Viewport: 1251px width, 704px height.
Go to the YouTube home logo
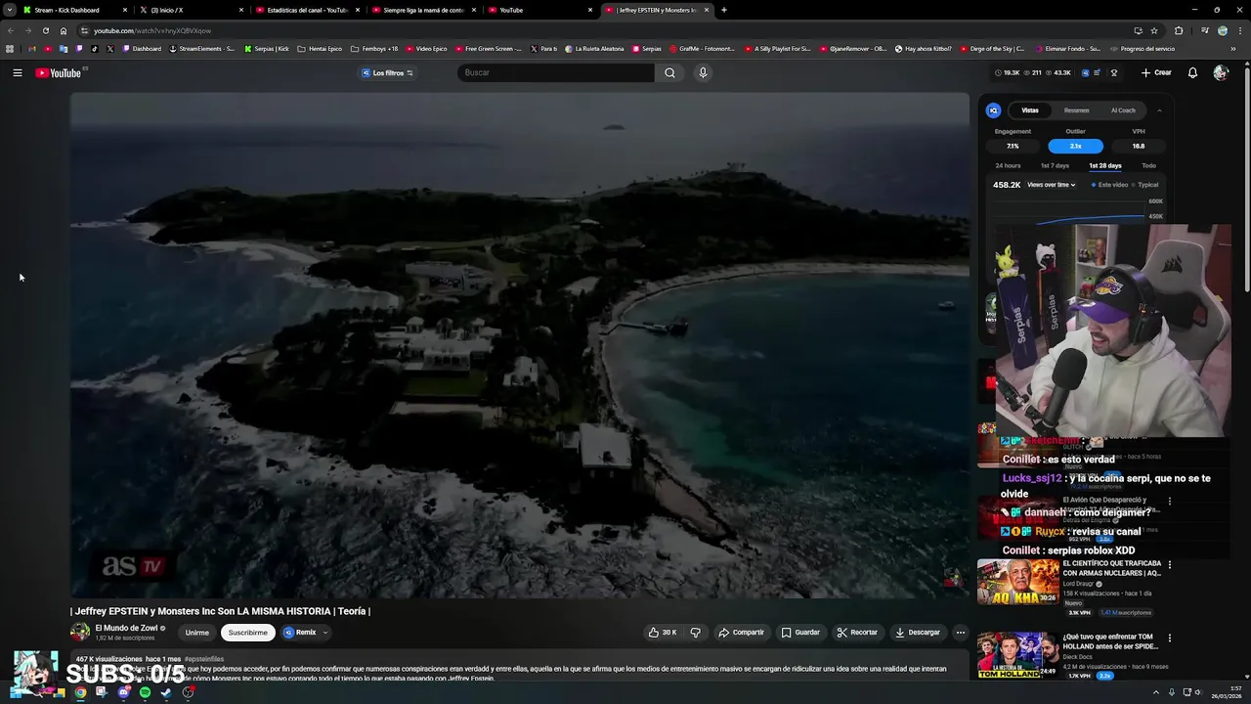pos(61,72)
